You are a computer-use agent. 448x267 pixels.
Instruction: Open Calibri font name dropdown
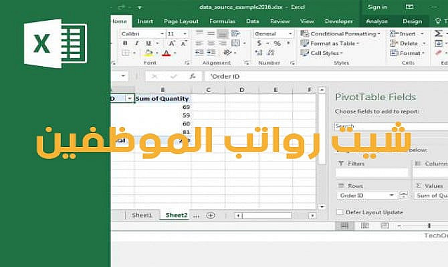tap(162, 33)
